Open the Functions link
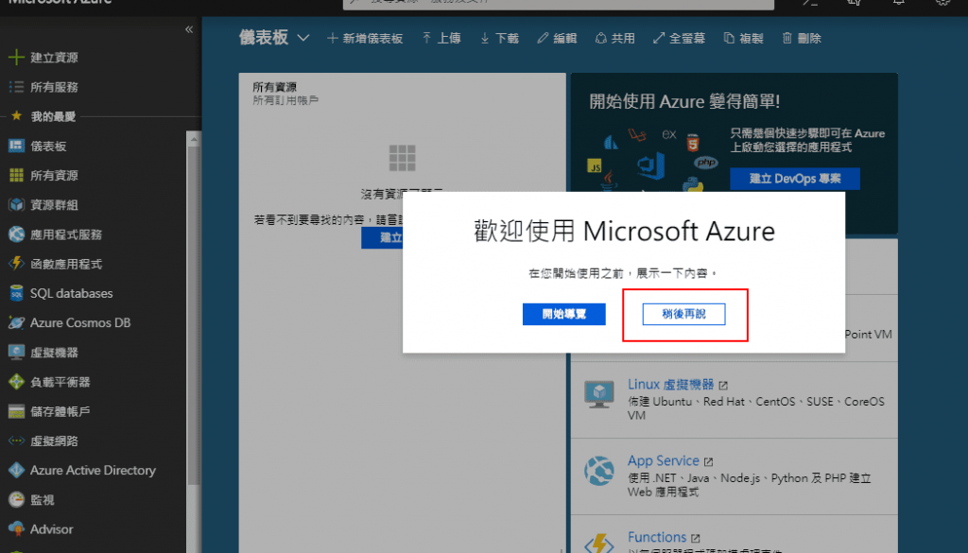 coord(657,538)
